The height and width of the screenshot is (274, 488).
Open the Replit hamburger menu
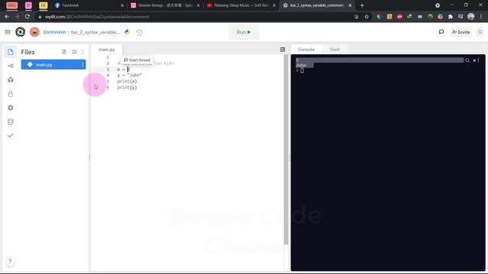click(8, 32)
